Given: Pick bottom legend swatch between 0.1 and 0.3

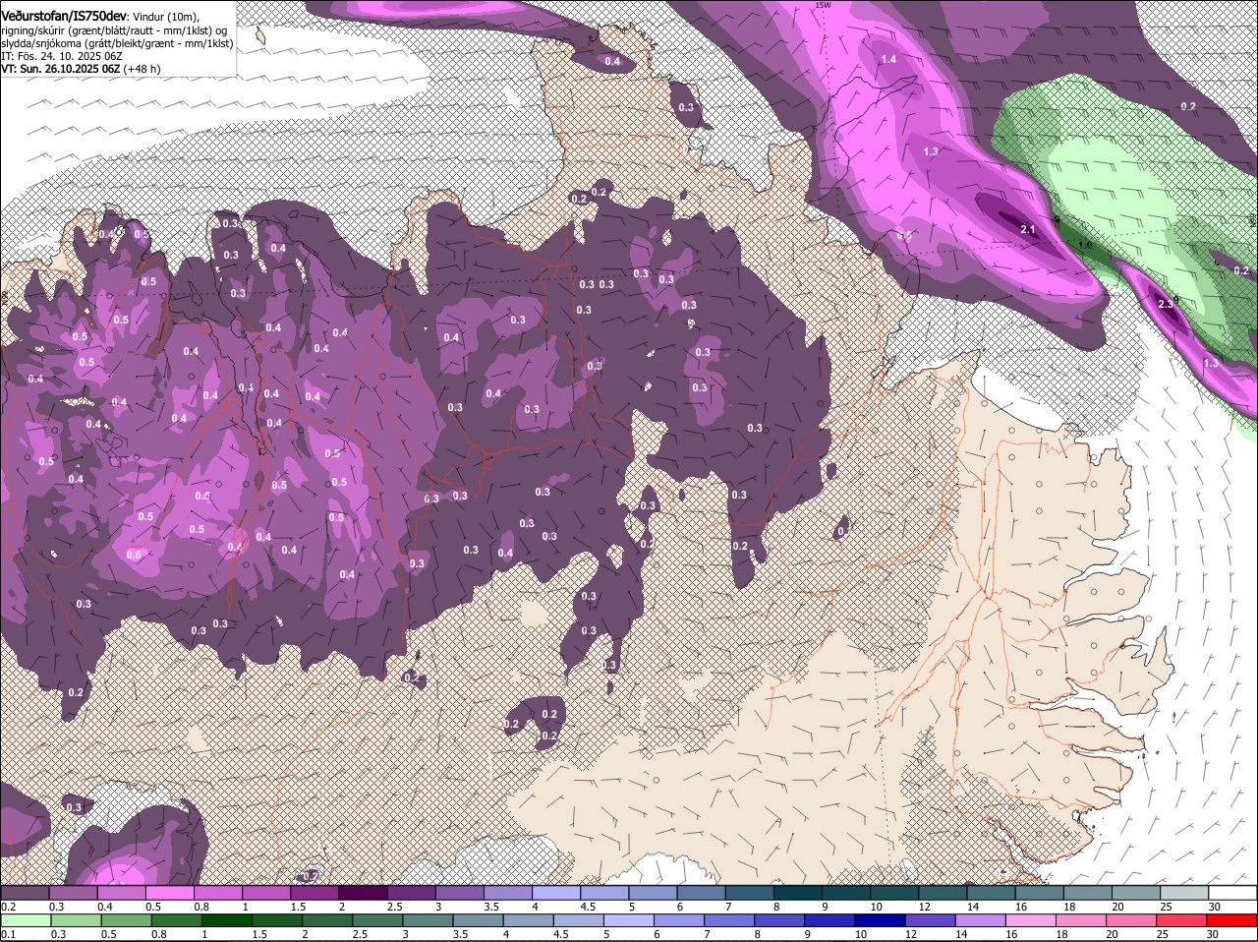Looking at the screenshot, I should point(25,919).
